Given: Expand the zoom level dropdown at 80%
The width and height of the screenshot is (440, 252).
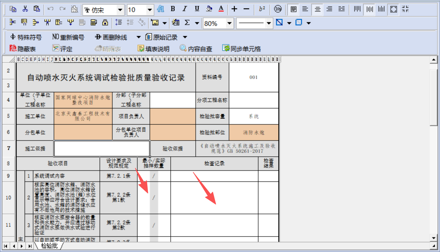Looking at the screenshot, I should (229, 23).
